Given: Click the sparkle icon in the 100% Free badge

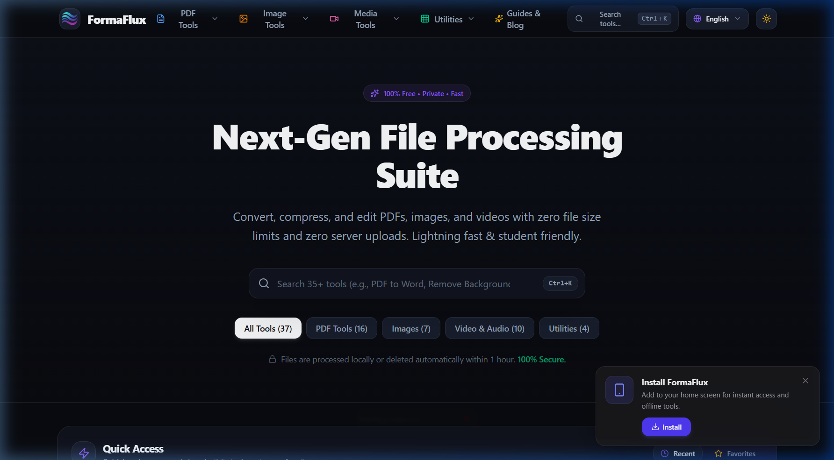Looking at the screenshot, I should pos(375,94).
